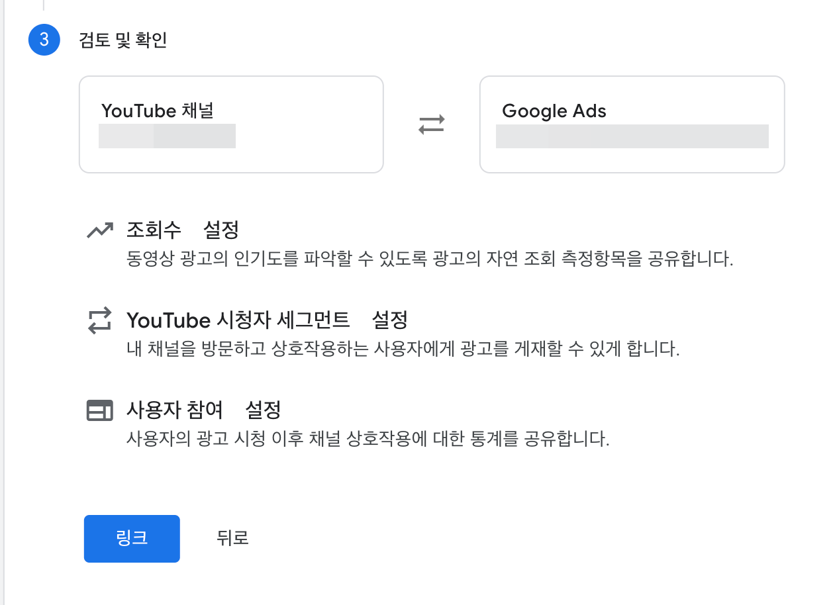This screenshot has height=605, width=833.
Task: Click the 사용자 참여 layout icon
Action: [100, 410]
